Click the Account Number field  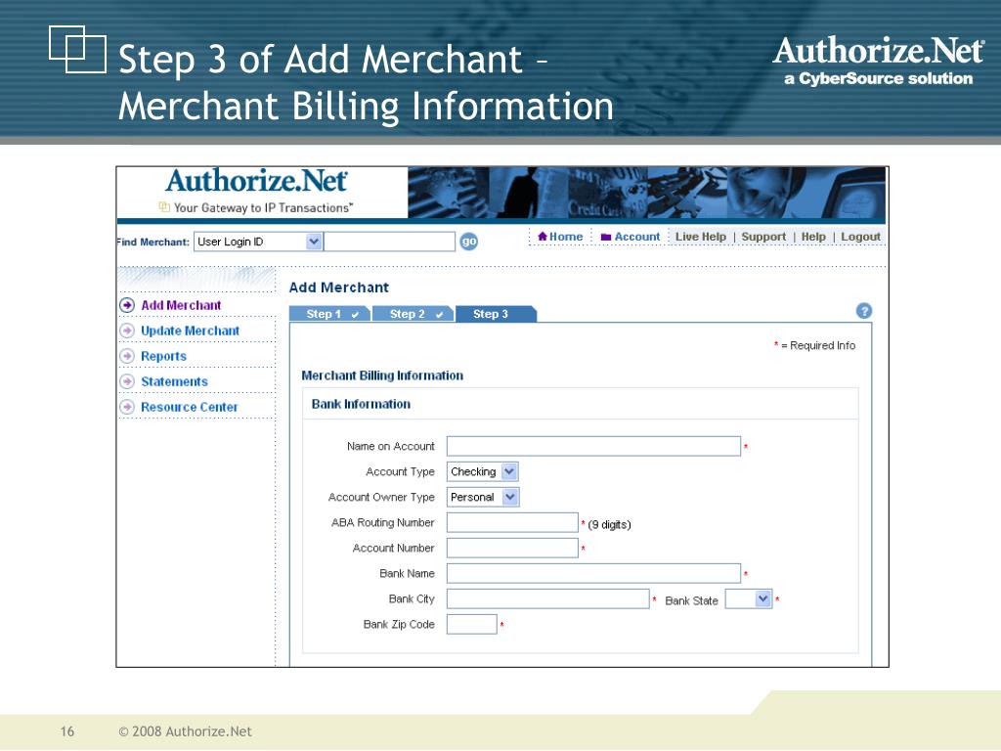click(x=512, y=548)
